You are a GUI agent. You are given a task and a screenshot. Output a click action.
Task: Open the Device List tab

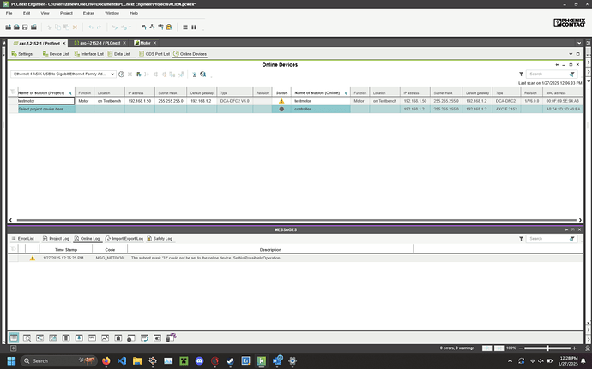coord(56,53)
